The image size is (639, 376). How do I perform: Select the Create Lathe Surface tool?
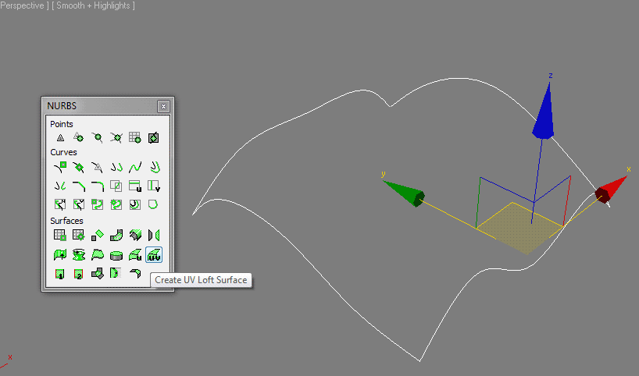tap(79, 255)
